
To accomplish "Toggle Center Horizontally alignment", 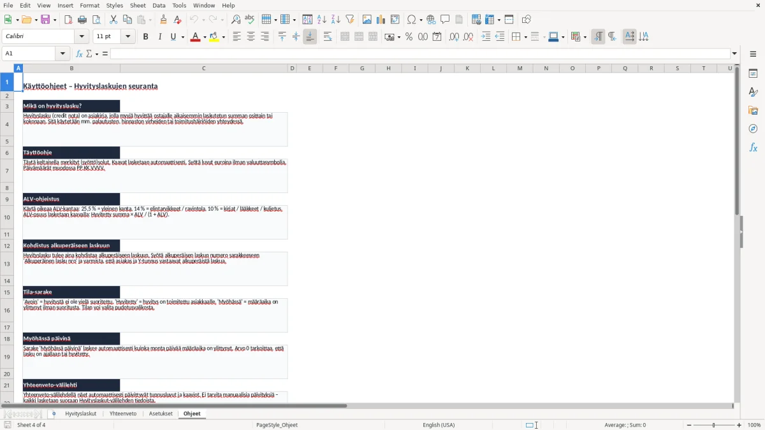I will 251,37.
